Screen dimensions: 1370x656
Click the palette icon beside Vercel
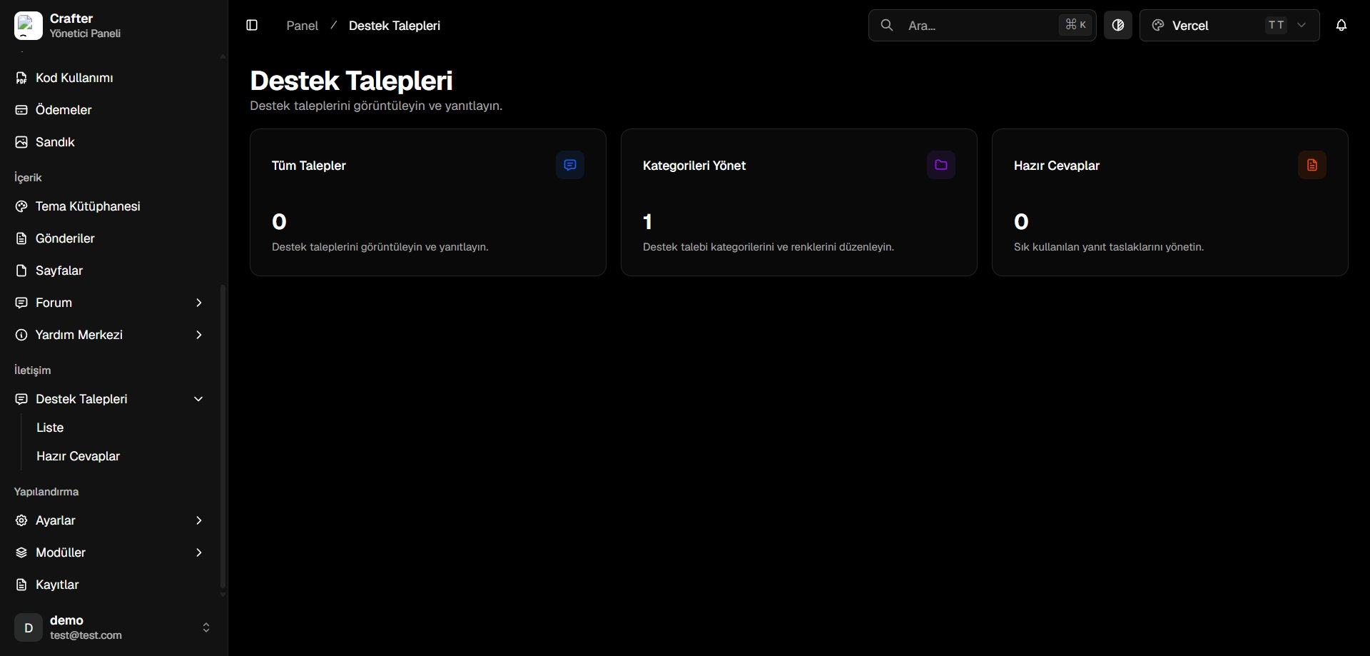(1159, 26)
